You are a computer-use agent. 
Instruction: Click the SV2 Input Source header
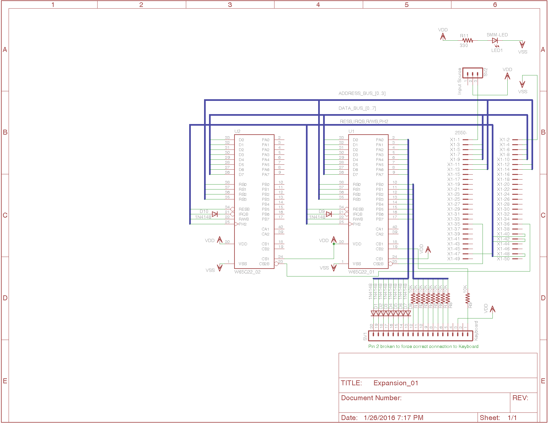472,73
